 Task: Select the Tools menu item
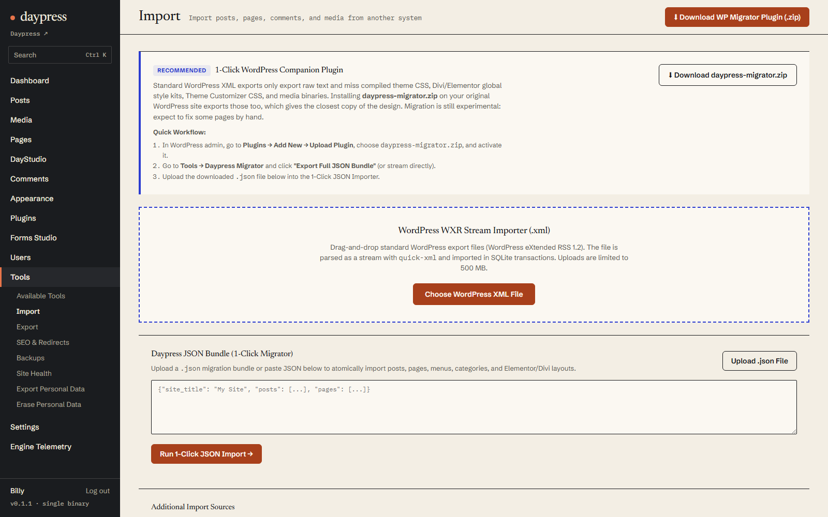(60, 277)
